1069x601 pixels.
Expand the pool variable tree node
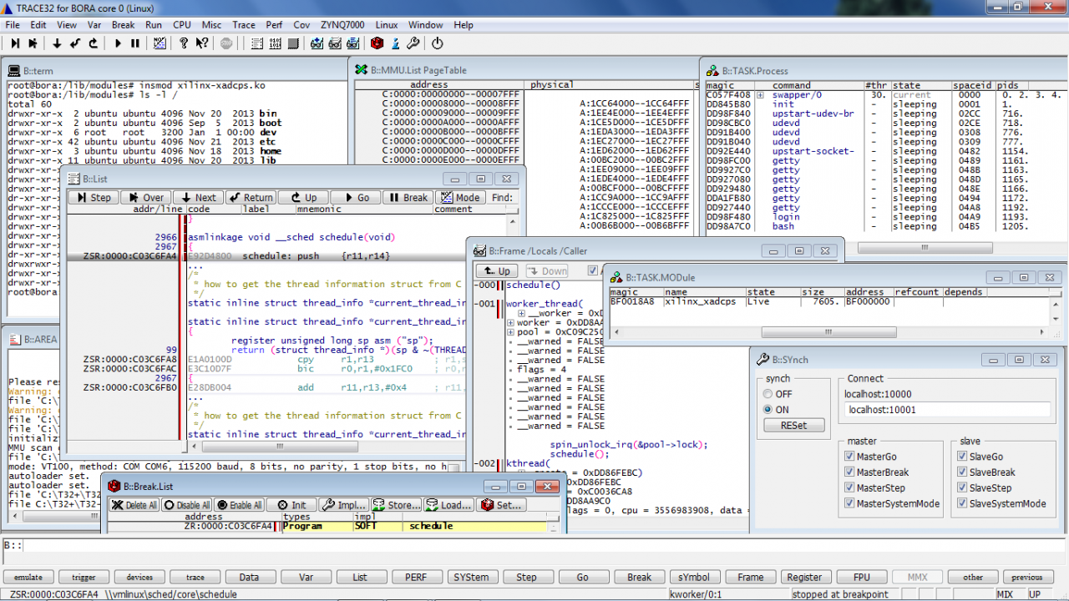[511, 332]
